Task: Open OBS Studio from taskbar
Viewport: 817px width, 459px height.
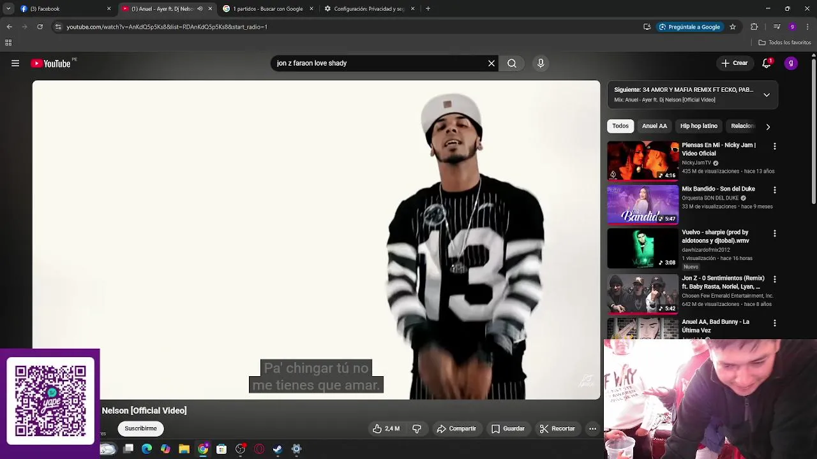Action: 241,449
